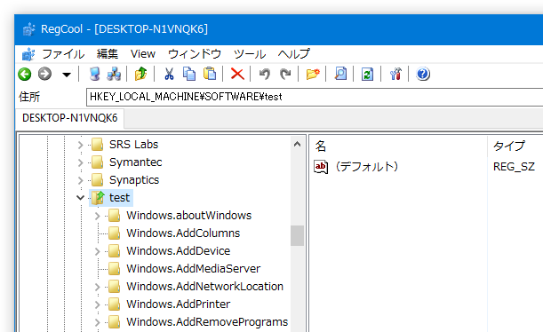Image resolution: width=543 pixels, height=332 pixels.
Task: Select the Windows.aboutWindows key
Action: pos(189,216)
